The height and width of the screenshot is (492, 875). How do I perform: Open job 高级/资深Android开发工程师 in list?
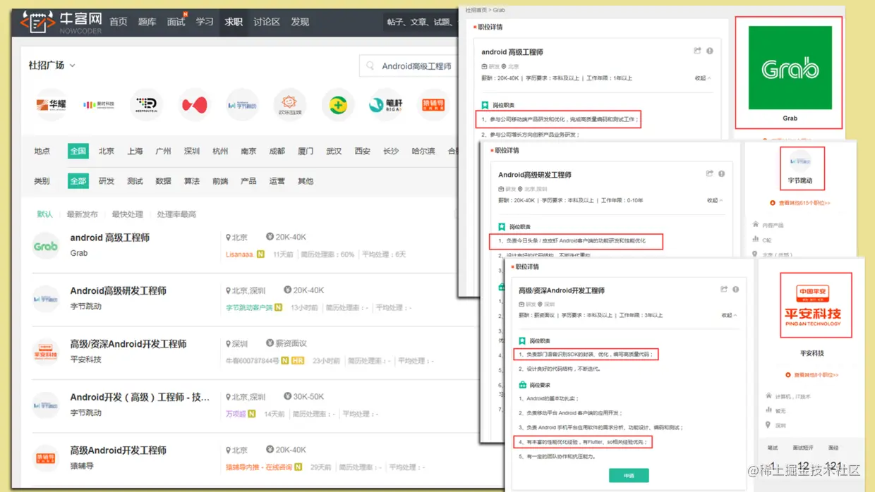pos(128,344)
